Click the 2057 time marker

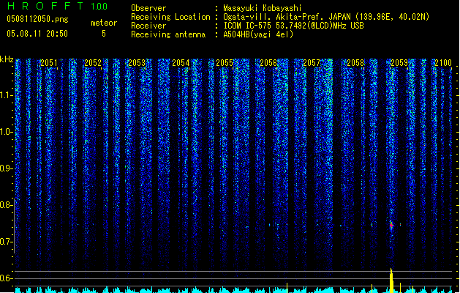click(x=312, y=62)
